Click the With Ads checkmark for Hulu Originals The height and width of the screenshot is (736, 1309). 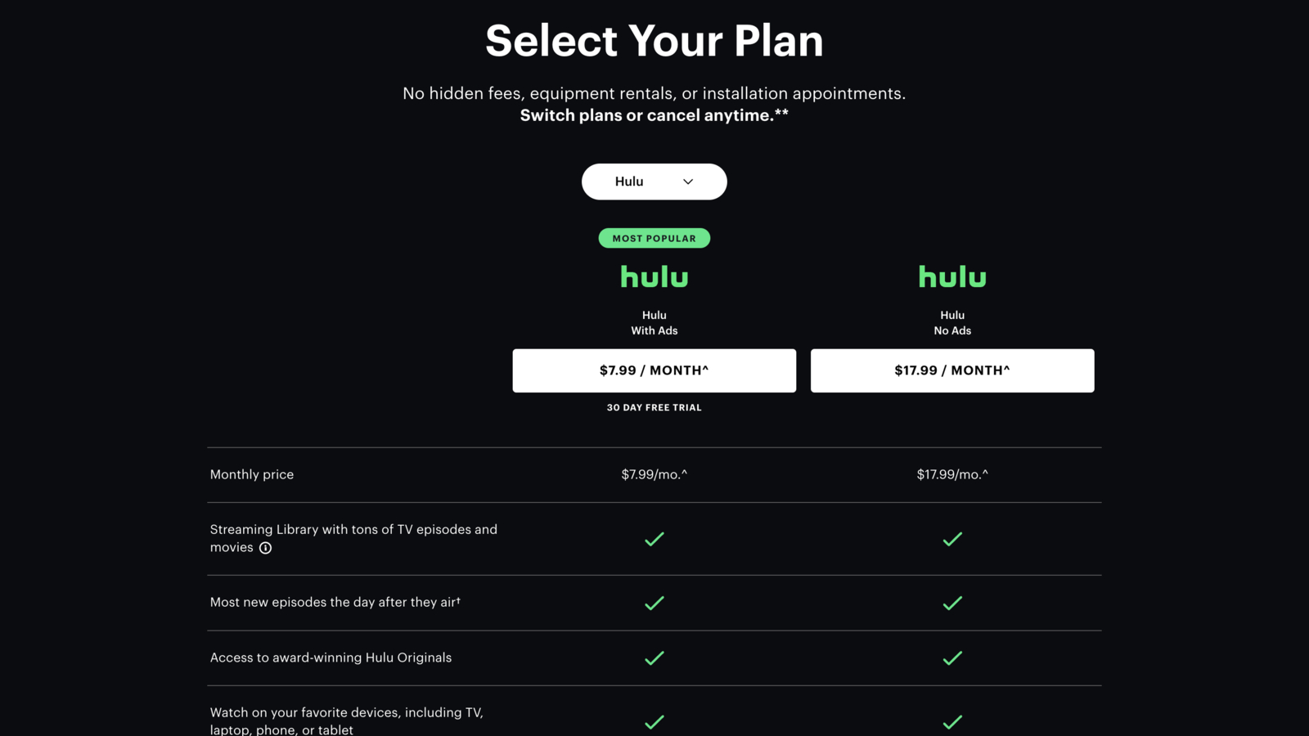coord(654,657)
